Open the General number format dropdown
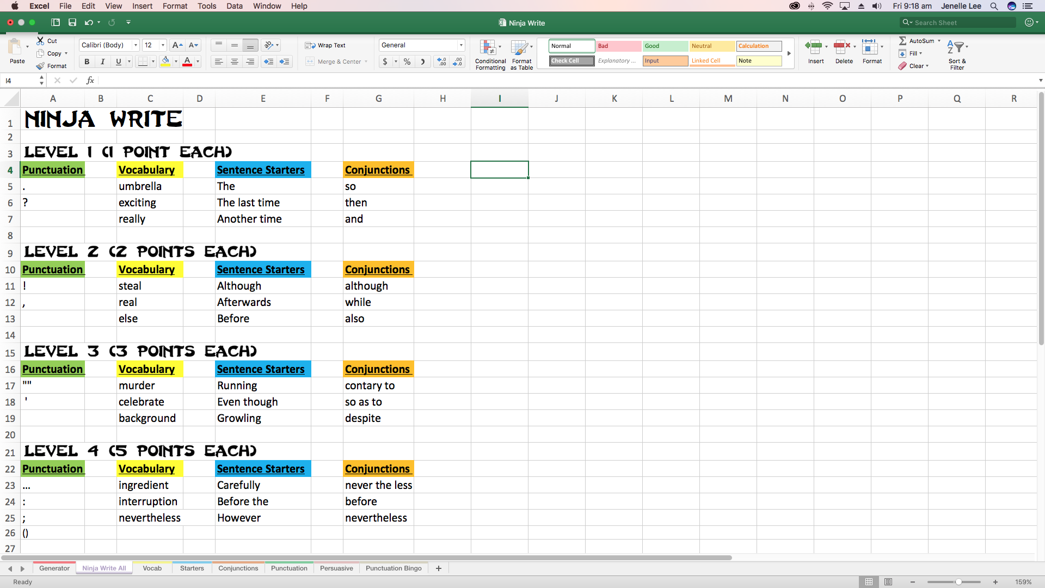The image size is (1045, 588). [x=461, y=45]
